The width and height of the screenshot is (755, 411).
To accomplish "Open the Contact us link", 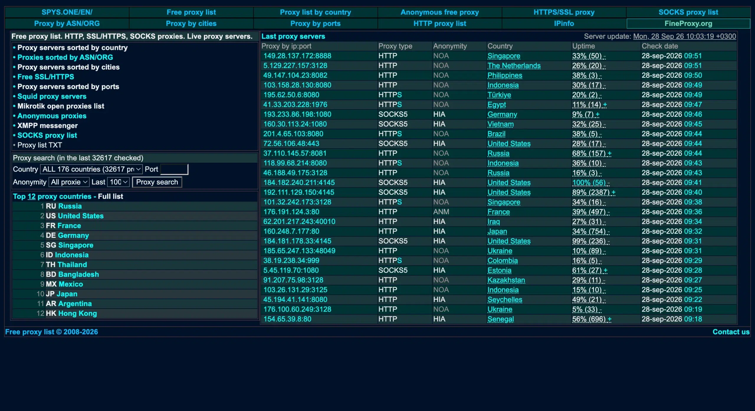I will coord(731,332).
